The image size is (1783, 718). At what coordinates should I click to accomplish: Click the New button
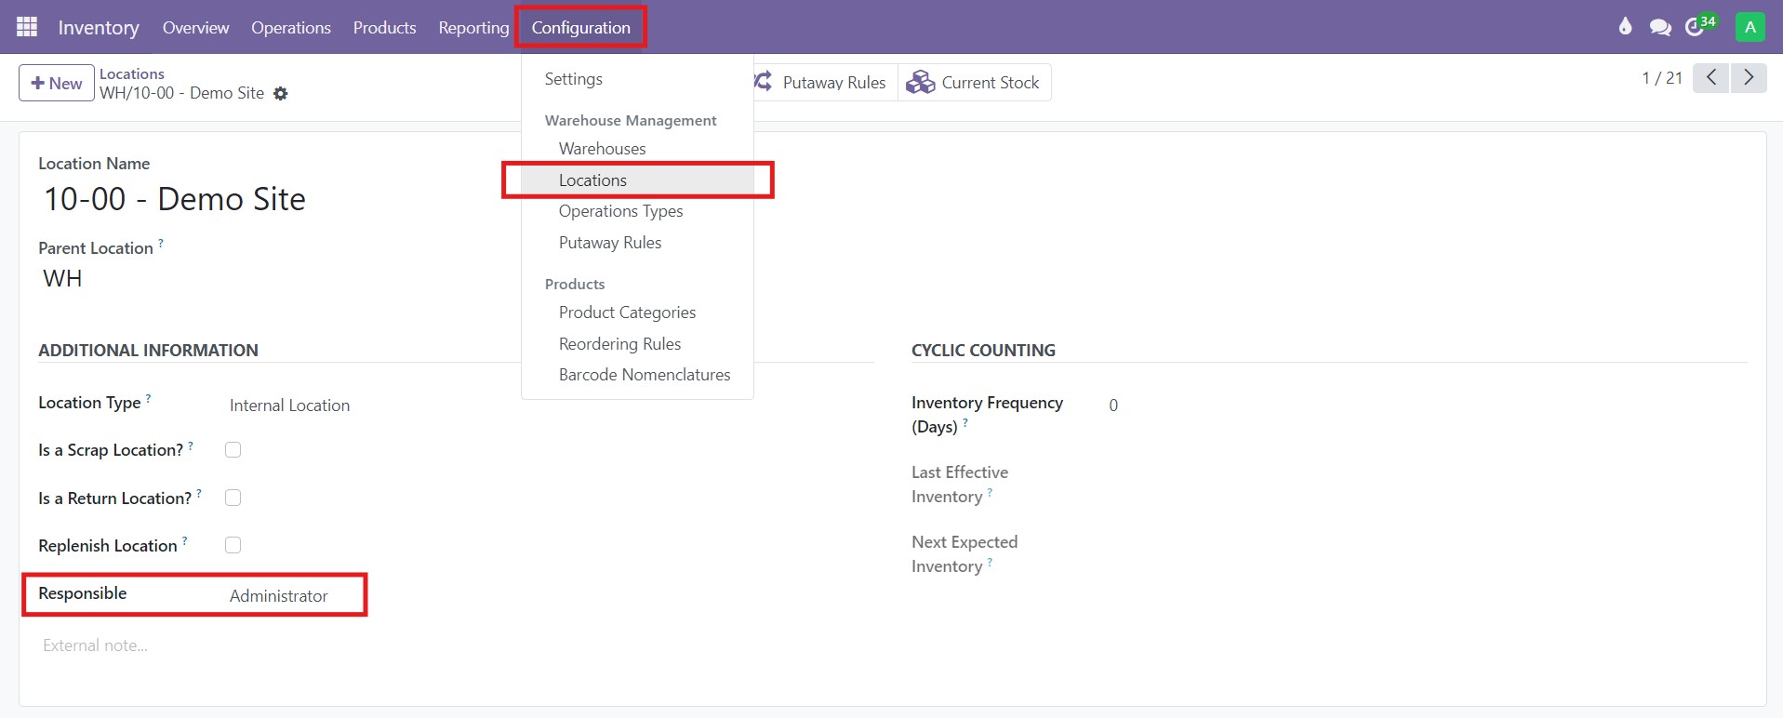(x=57, y=83)
